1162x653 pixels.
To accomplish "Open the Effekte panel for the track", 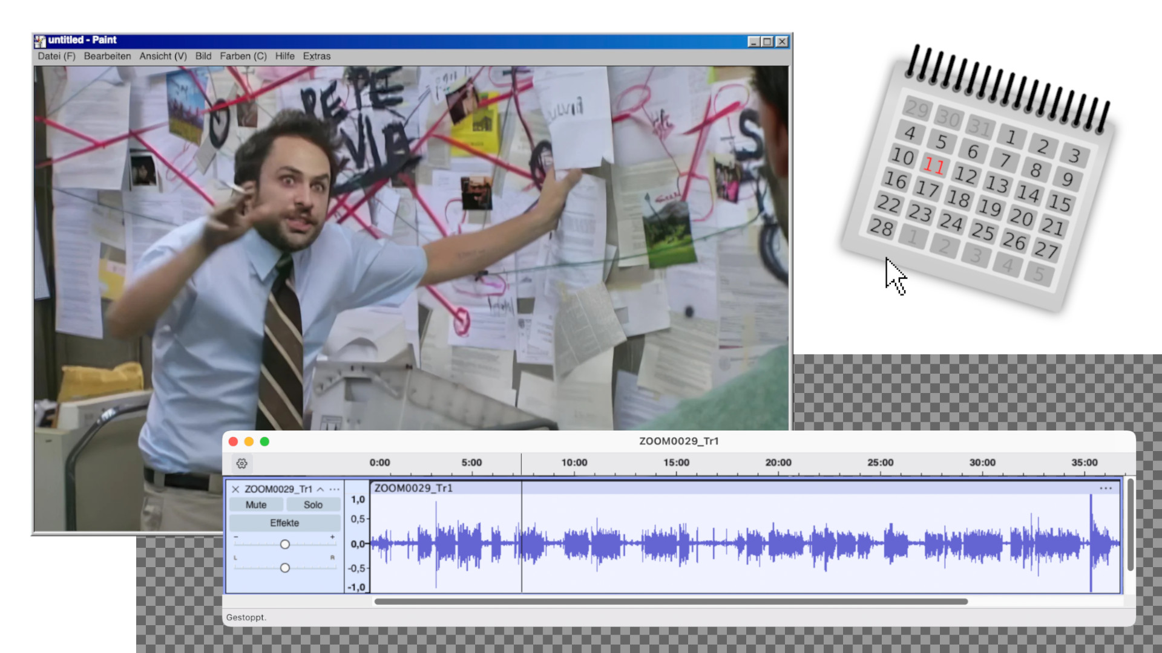I will pyautogui.click(x=284, y=523).
